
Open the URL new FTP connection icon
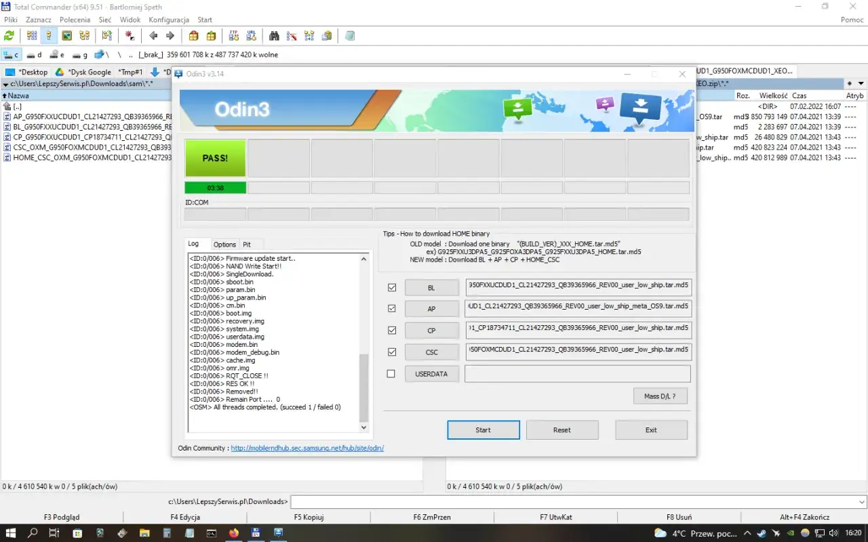pyautogui.click(x=252, y=36)
